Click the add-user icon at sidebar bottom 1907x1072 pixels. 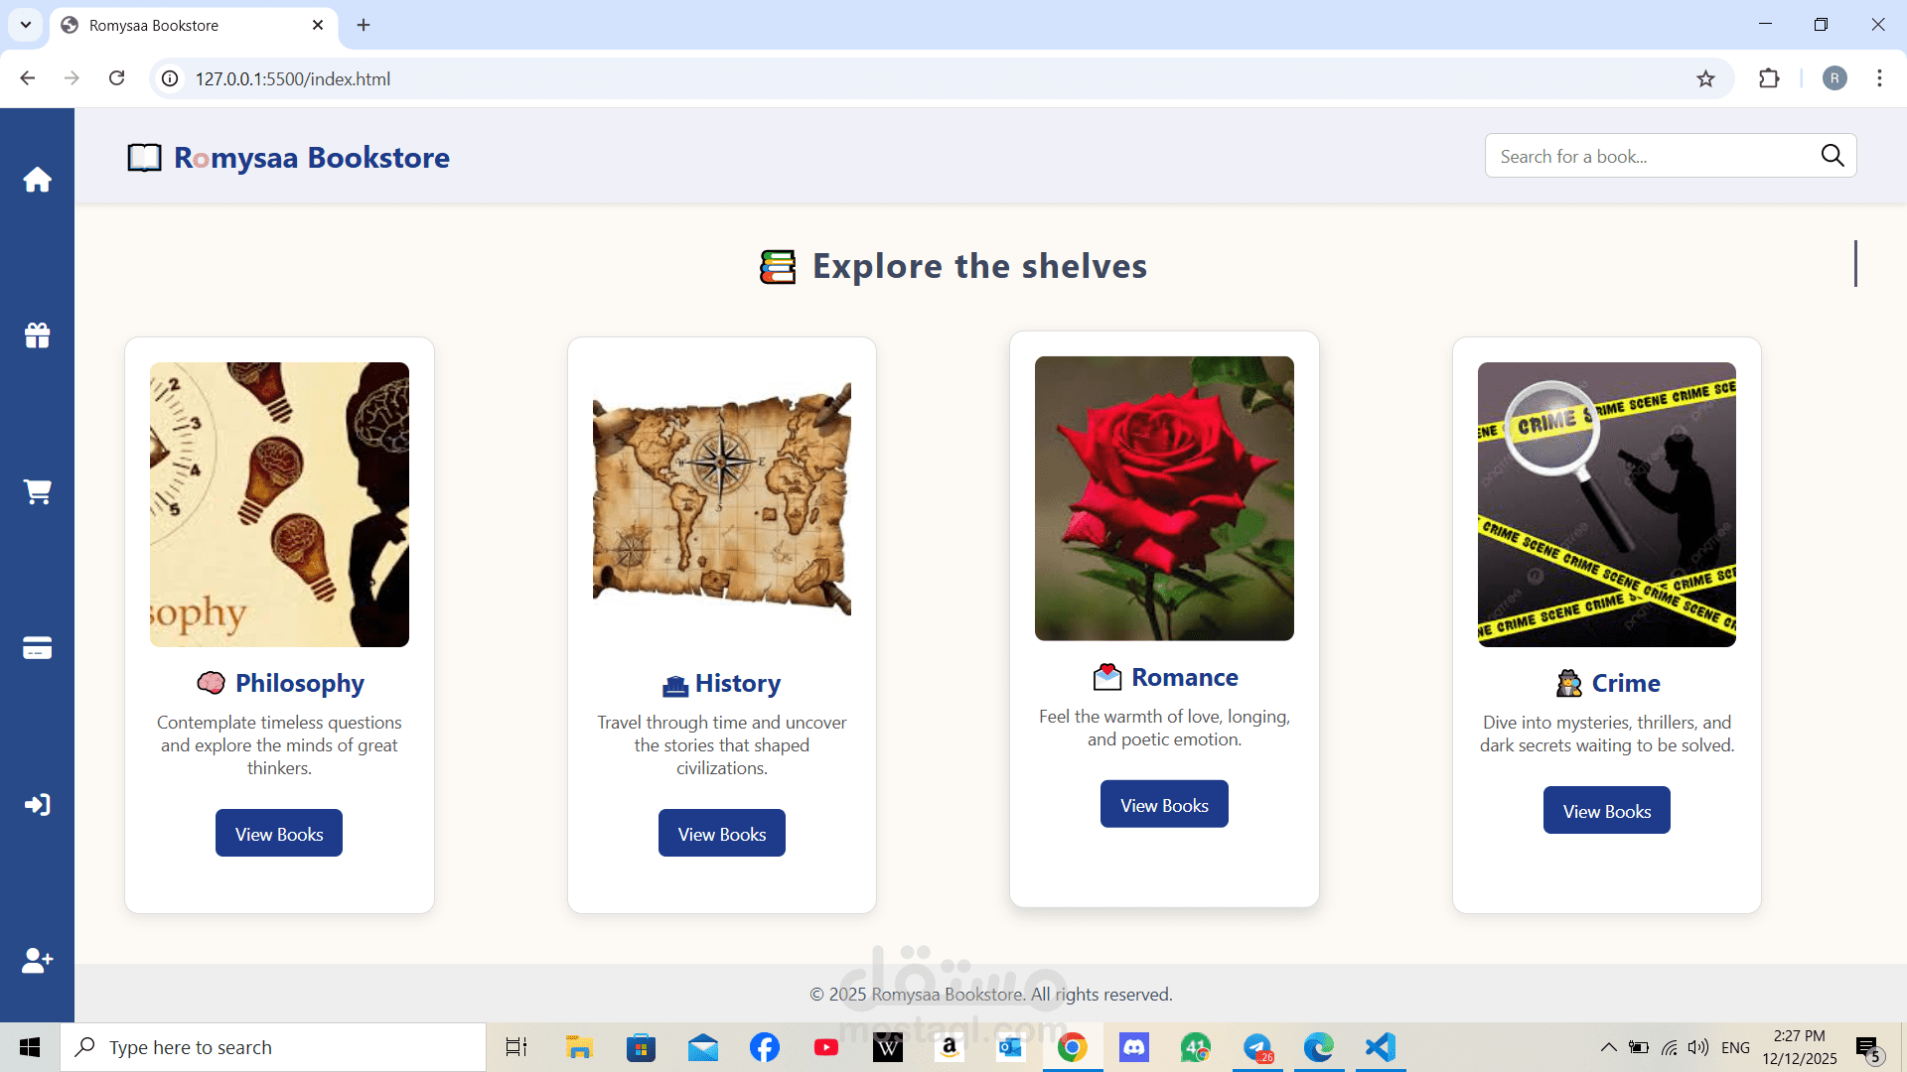pyautogui.click(x=37, y=960)
